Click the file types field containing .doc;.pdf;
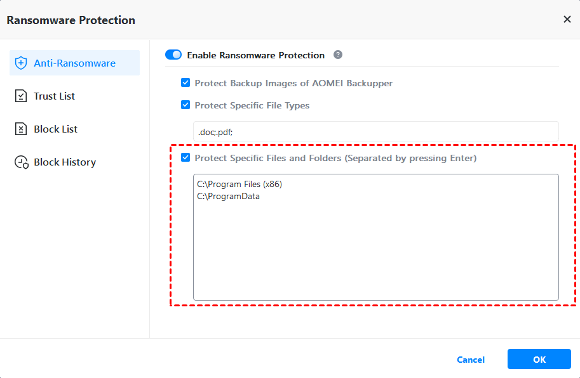 point(375,132)
